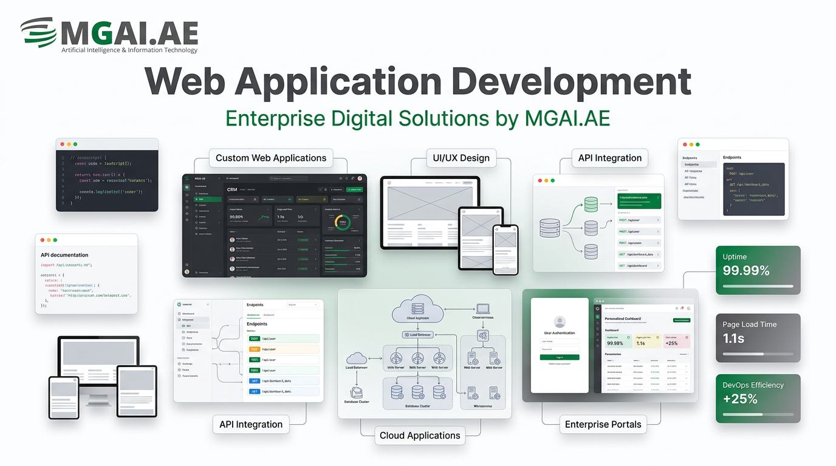Expand the last GET endpoint row in API panel
This screenshot has width=836, height=466.
[x=639, y=266]
